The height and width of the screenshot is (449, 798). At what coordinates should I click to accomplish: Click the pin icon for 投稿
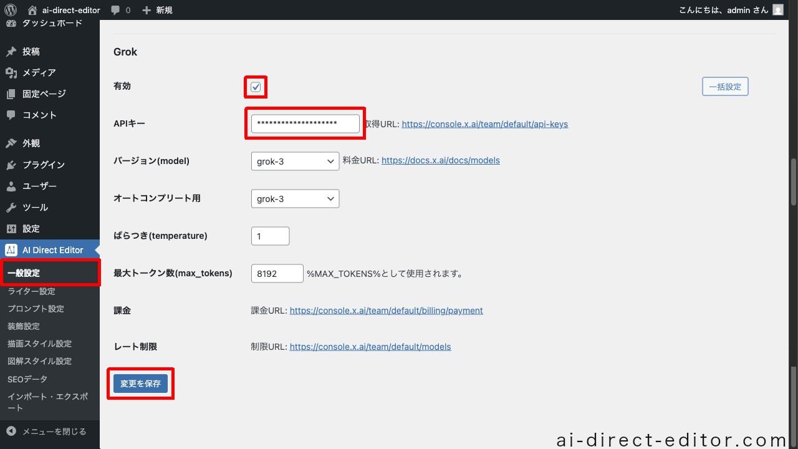point(11,52)
